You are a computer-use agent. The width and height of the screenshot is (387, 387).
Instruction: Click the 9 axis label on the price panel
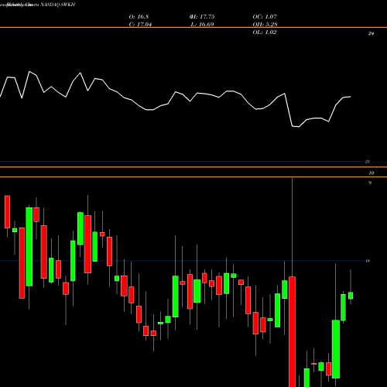point(370,183)
